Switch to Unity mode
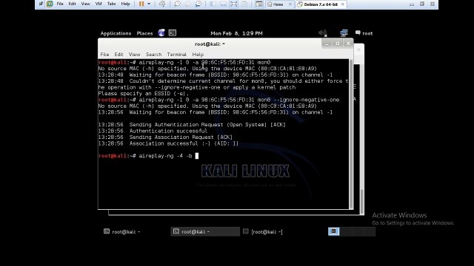 (x=244, y=4)
